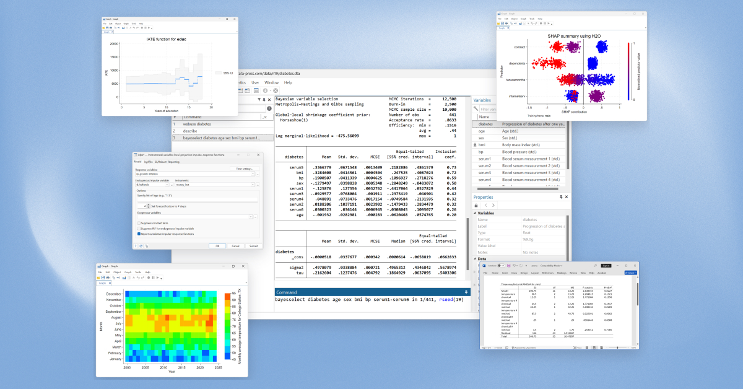This screenshot has height=389, width=743.
Task: Click the copy command icon in ivlpirf dialog
Action: click(146, 246)
